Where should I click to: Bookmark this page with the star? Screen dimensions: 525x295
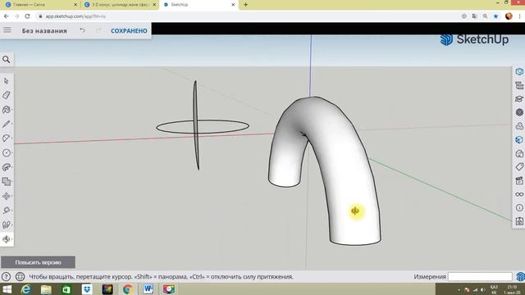(x=495, y=16)
